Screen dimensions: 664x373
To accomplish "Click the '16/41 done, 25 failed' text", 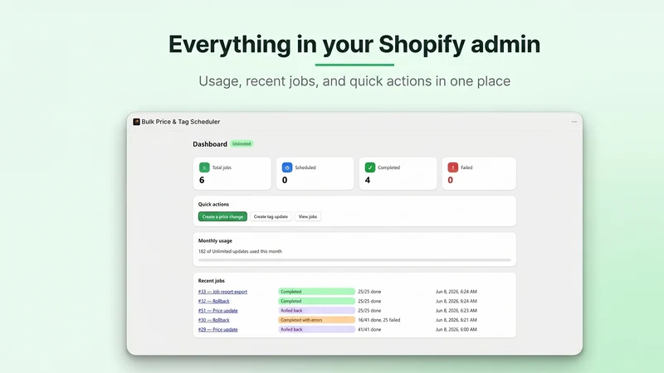I will 379,320.
